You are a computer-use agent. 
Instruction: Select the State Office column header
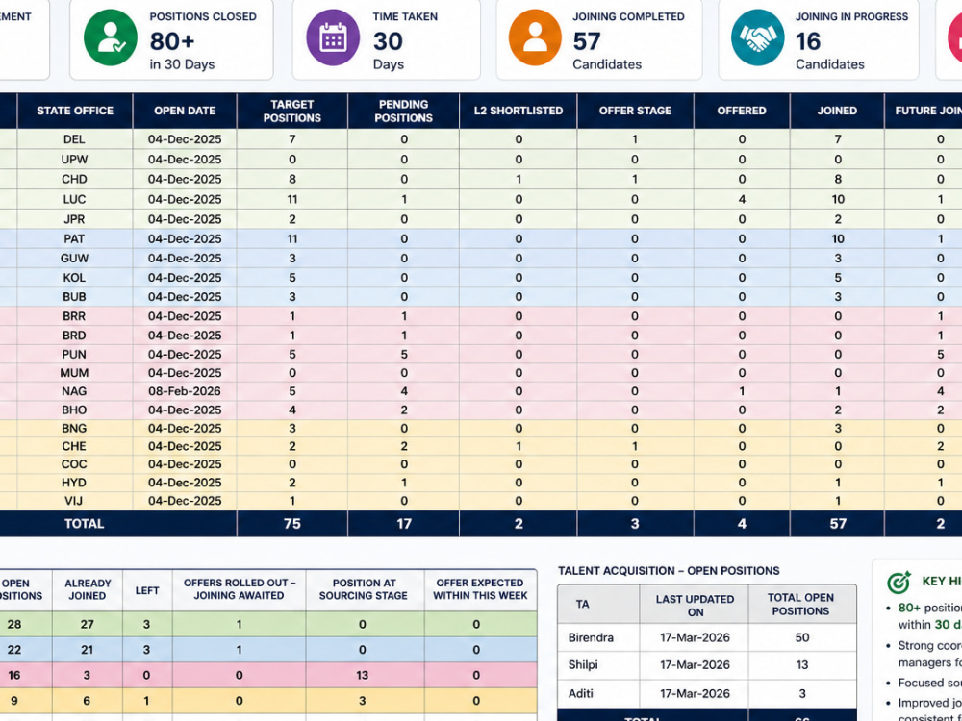coord(75,111)
